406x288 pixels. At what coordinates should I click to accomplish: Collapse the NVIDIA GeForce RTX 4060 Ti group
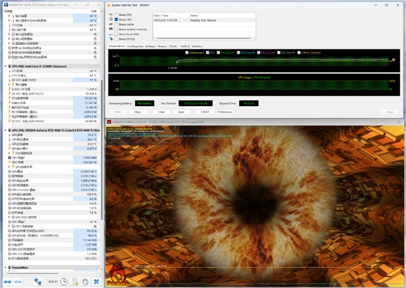[x=5, y=131]
